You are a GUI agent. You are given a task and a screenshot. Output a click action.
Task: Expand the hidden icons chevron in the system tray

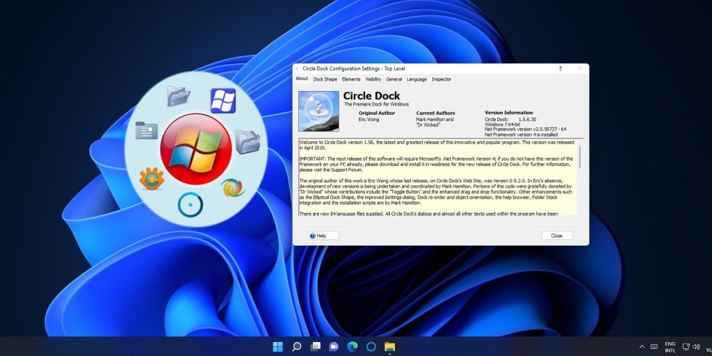pyautogui.click(x=641, y=346)
